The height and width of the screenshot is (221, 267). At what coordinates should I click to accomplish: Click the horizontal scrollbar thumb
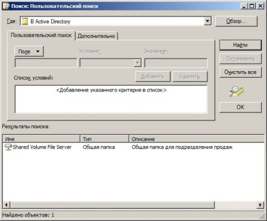point(112,205)
